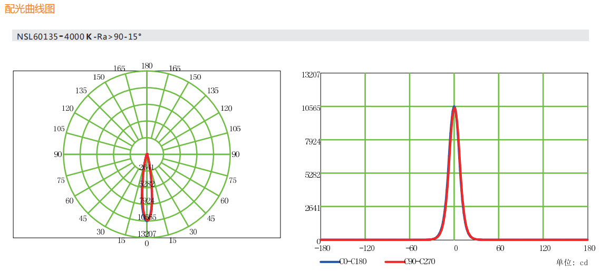Click the red intensity peak in line chart
This screenshot has height=271, width=600.
[x=454, y=109]
